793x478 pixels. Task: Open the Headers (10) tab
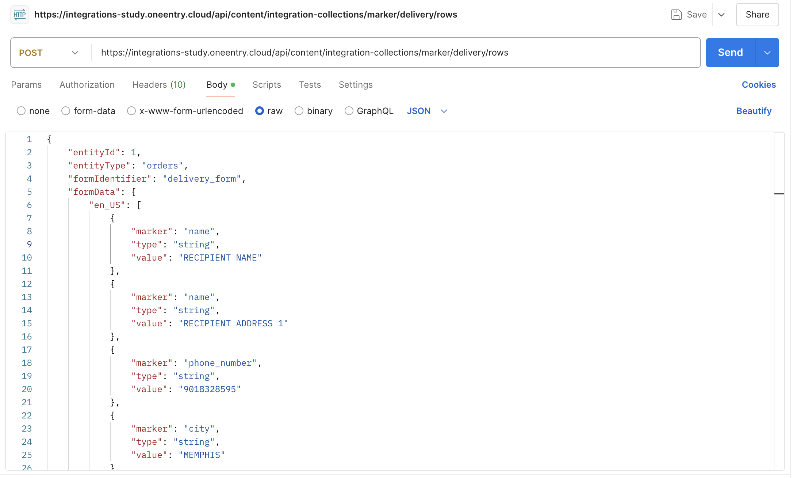pyautogui.click(x=159, y=85)
